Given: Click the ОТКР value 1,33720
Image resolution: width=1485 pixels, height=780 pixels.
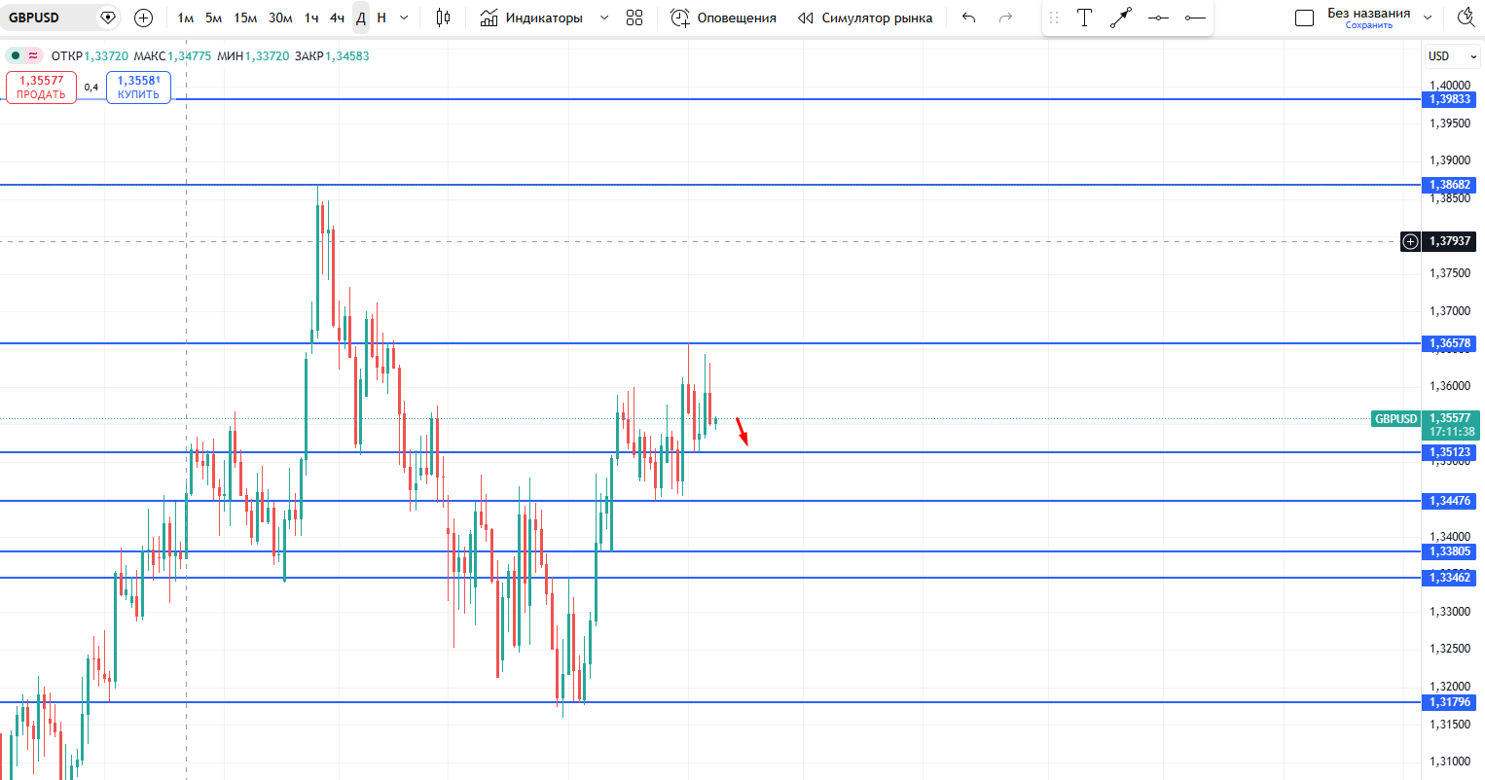Looking at the screenshot, I should click(x=106, y=55).
